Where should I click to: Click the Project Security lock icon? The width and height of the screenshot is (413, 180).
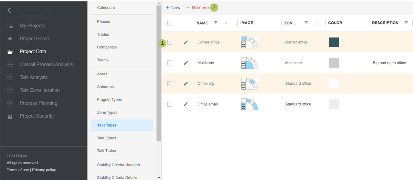point(10,116)
